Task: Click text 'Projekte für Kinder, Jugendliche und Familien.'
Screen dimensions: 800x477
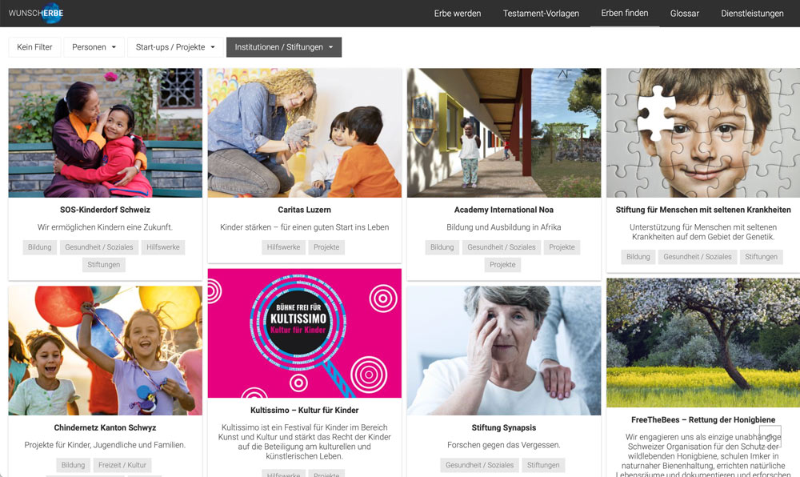Action: tap(105, 445)
